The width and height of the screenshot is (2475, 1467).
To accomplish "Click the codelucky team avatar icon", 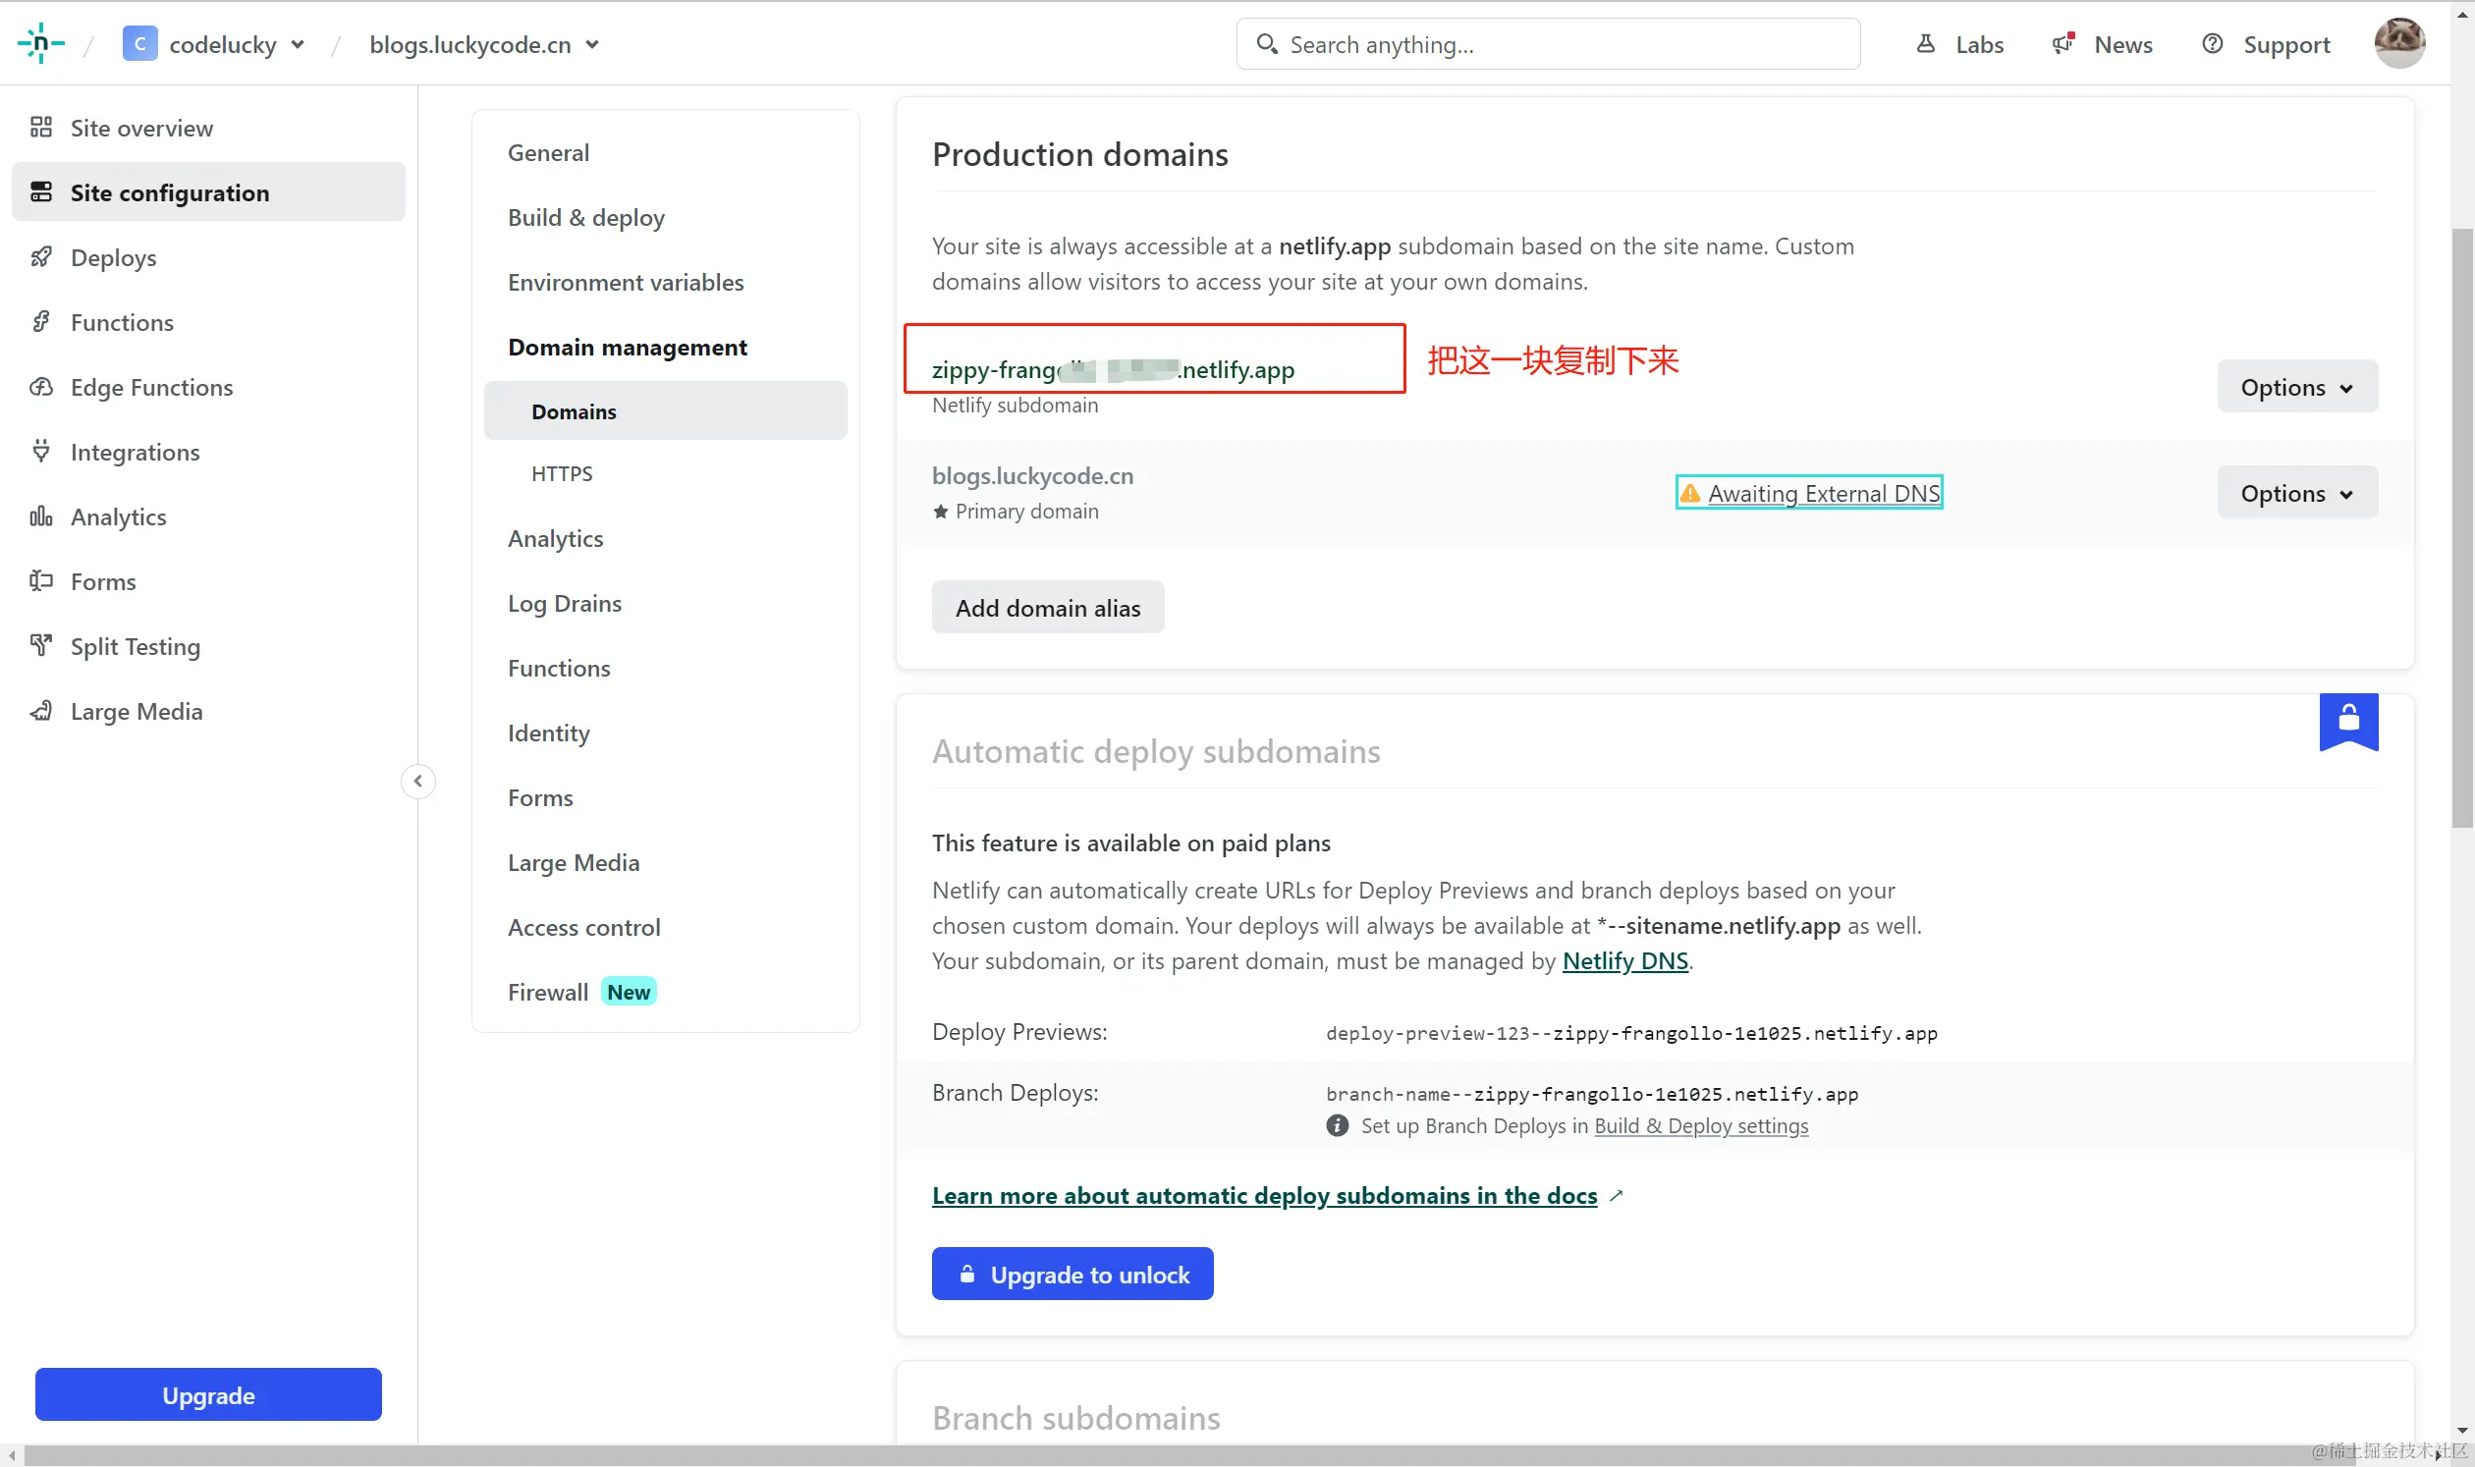I will point(139,43).
